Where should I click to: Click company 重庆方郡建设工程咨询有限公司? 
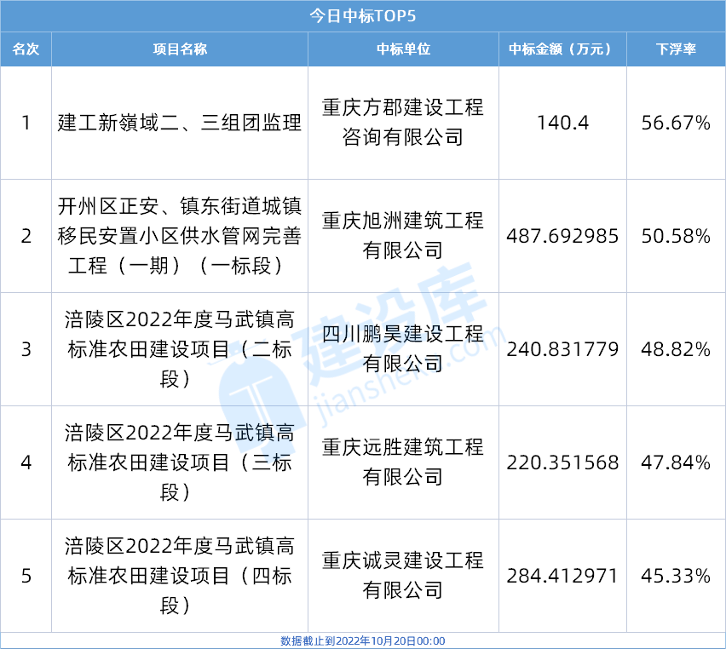pyautogui.click(x=403, y=123)
